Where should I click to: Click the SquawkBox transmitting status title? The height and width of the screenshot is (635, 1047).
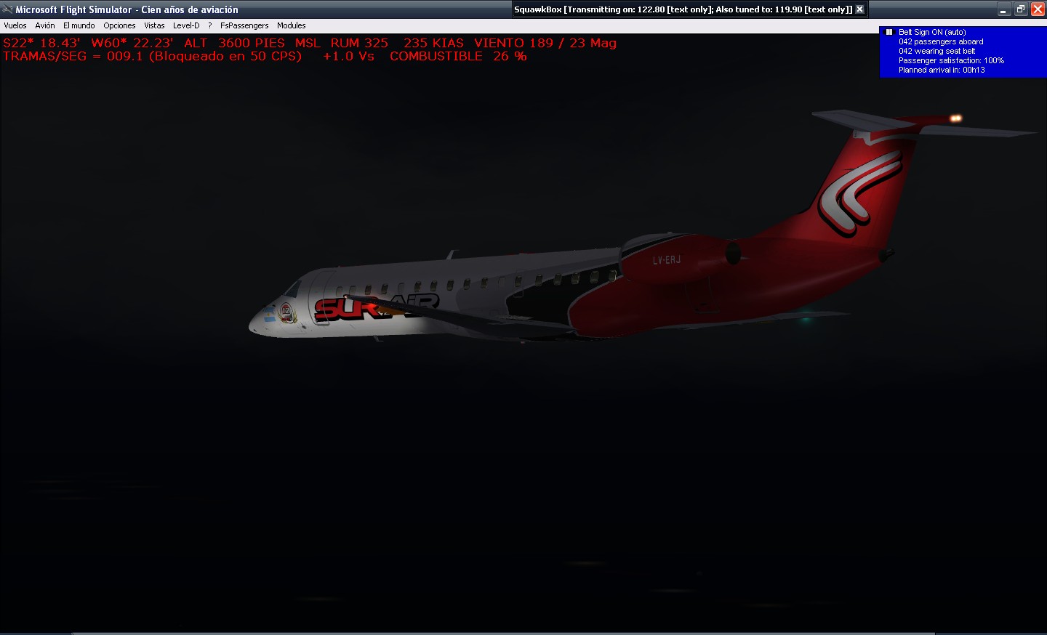pyautogui.click(x=683, y=9)
